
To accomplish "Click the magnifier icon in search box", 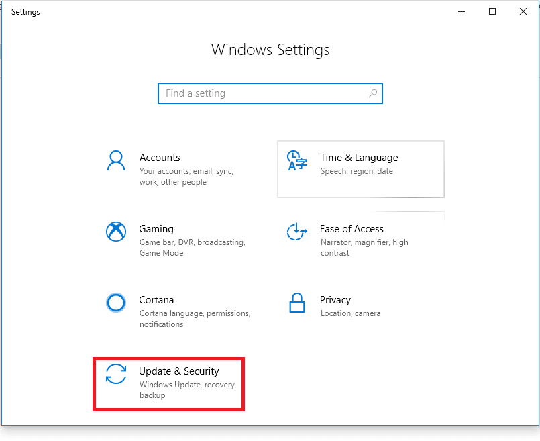I will click(x=373, y=93).
